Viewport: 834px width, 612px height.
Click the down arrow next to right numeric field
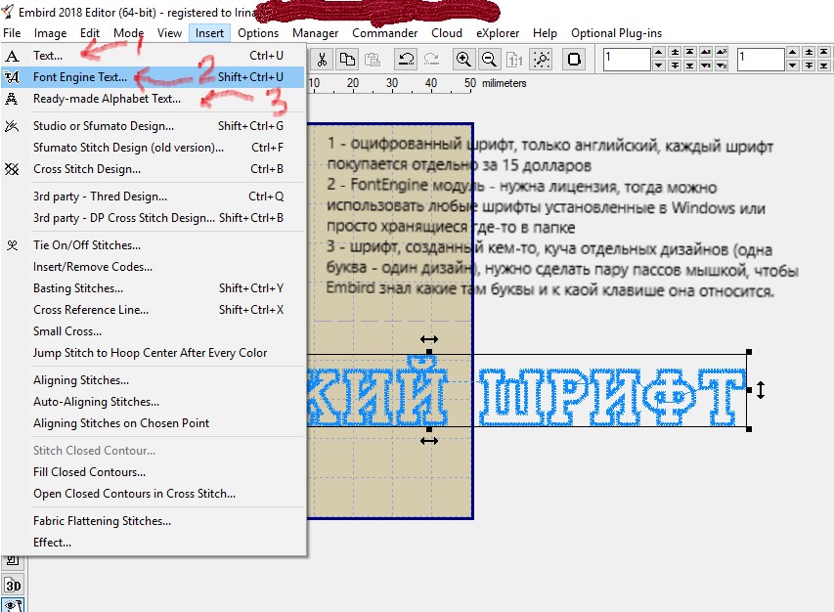pos(793,65)
